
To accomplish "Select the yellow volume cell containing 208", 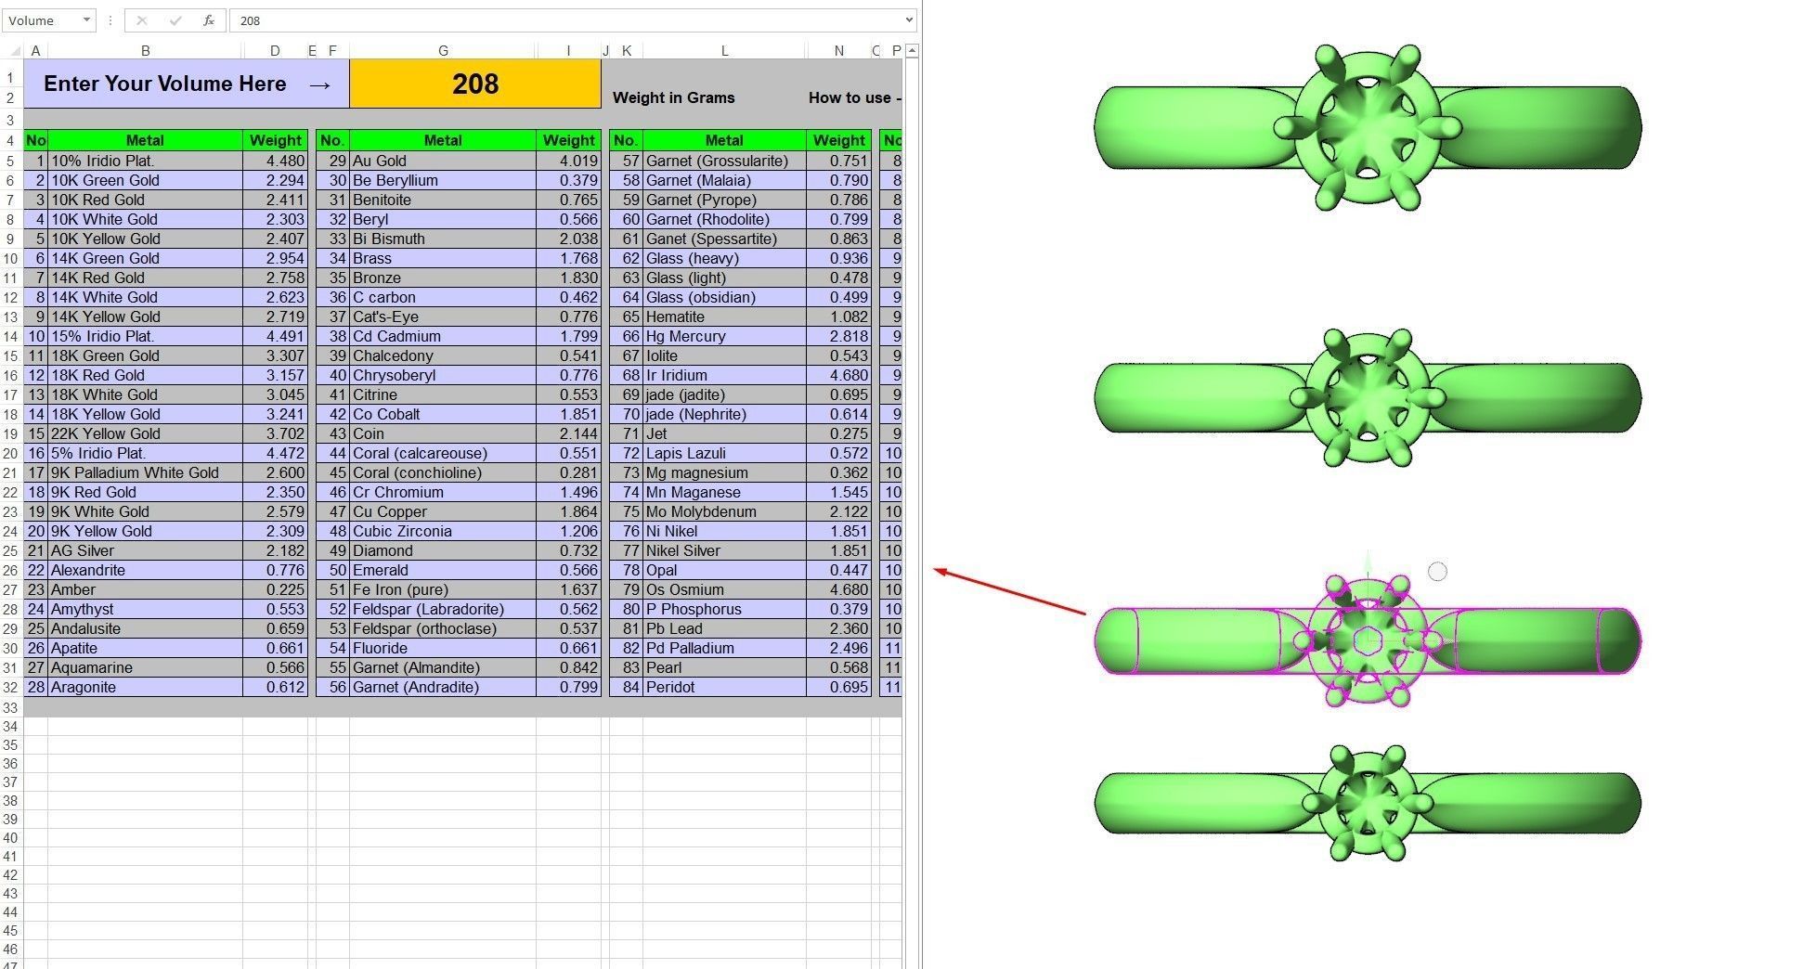I will coord(475,84).
